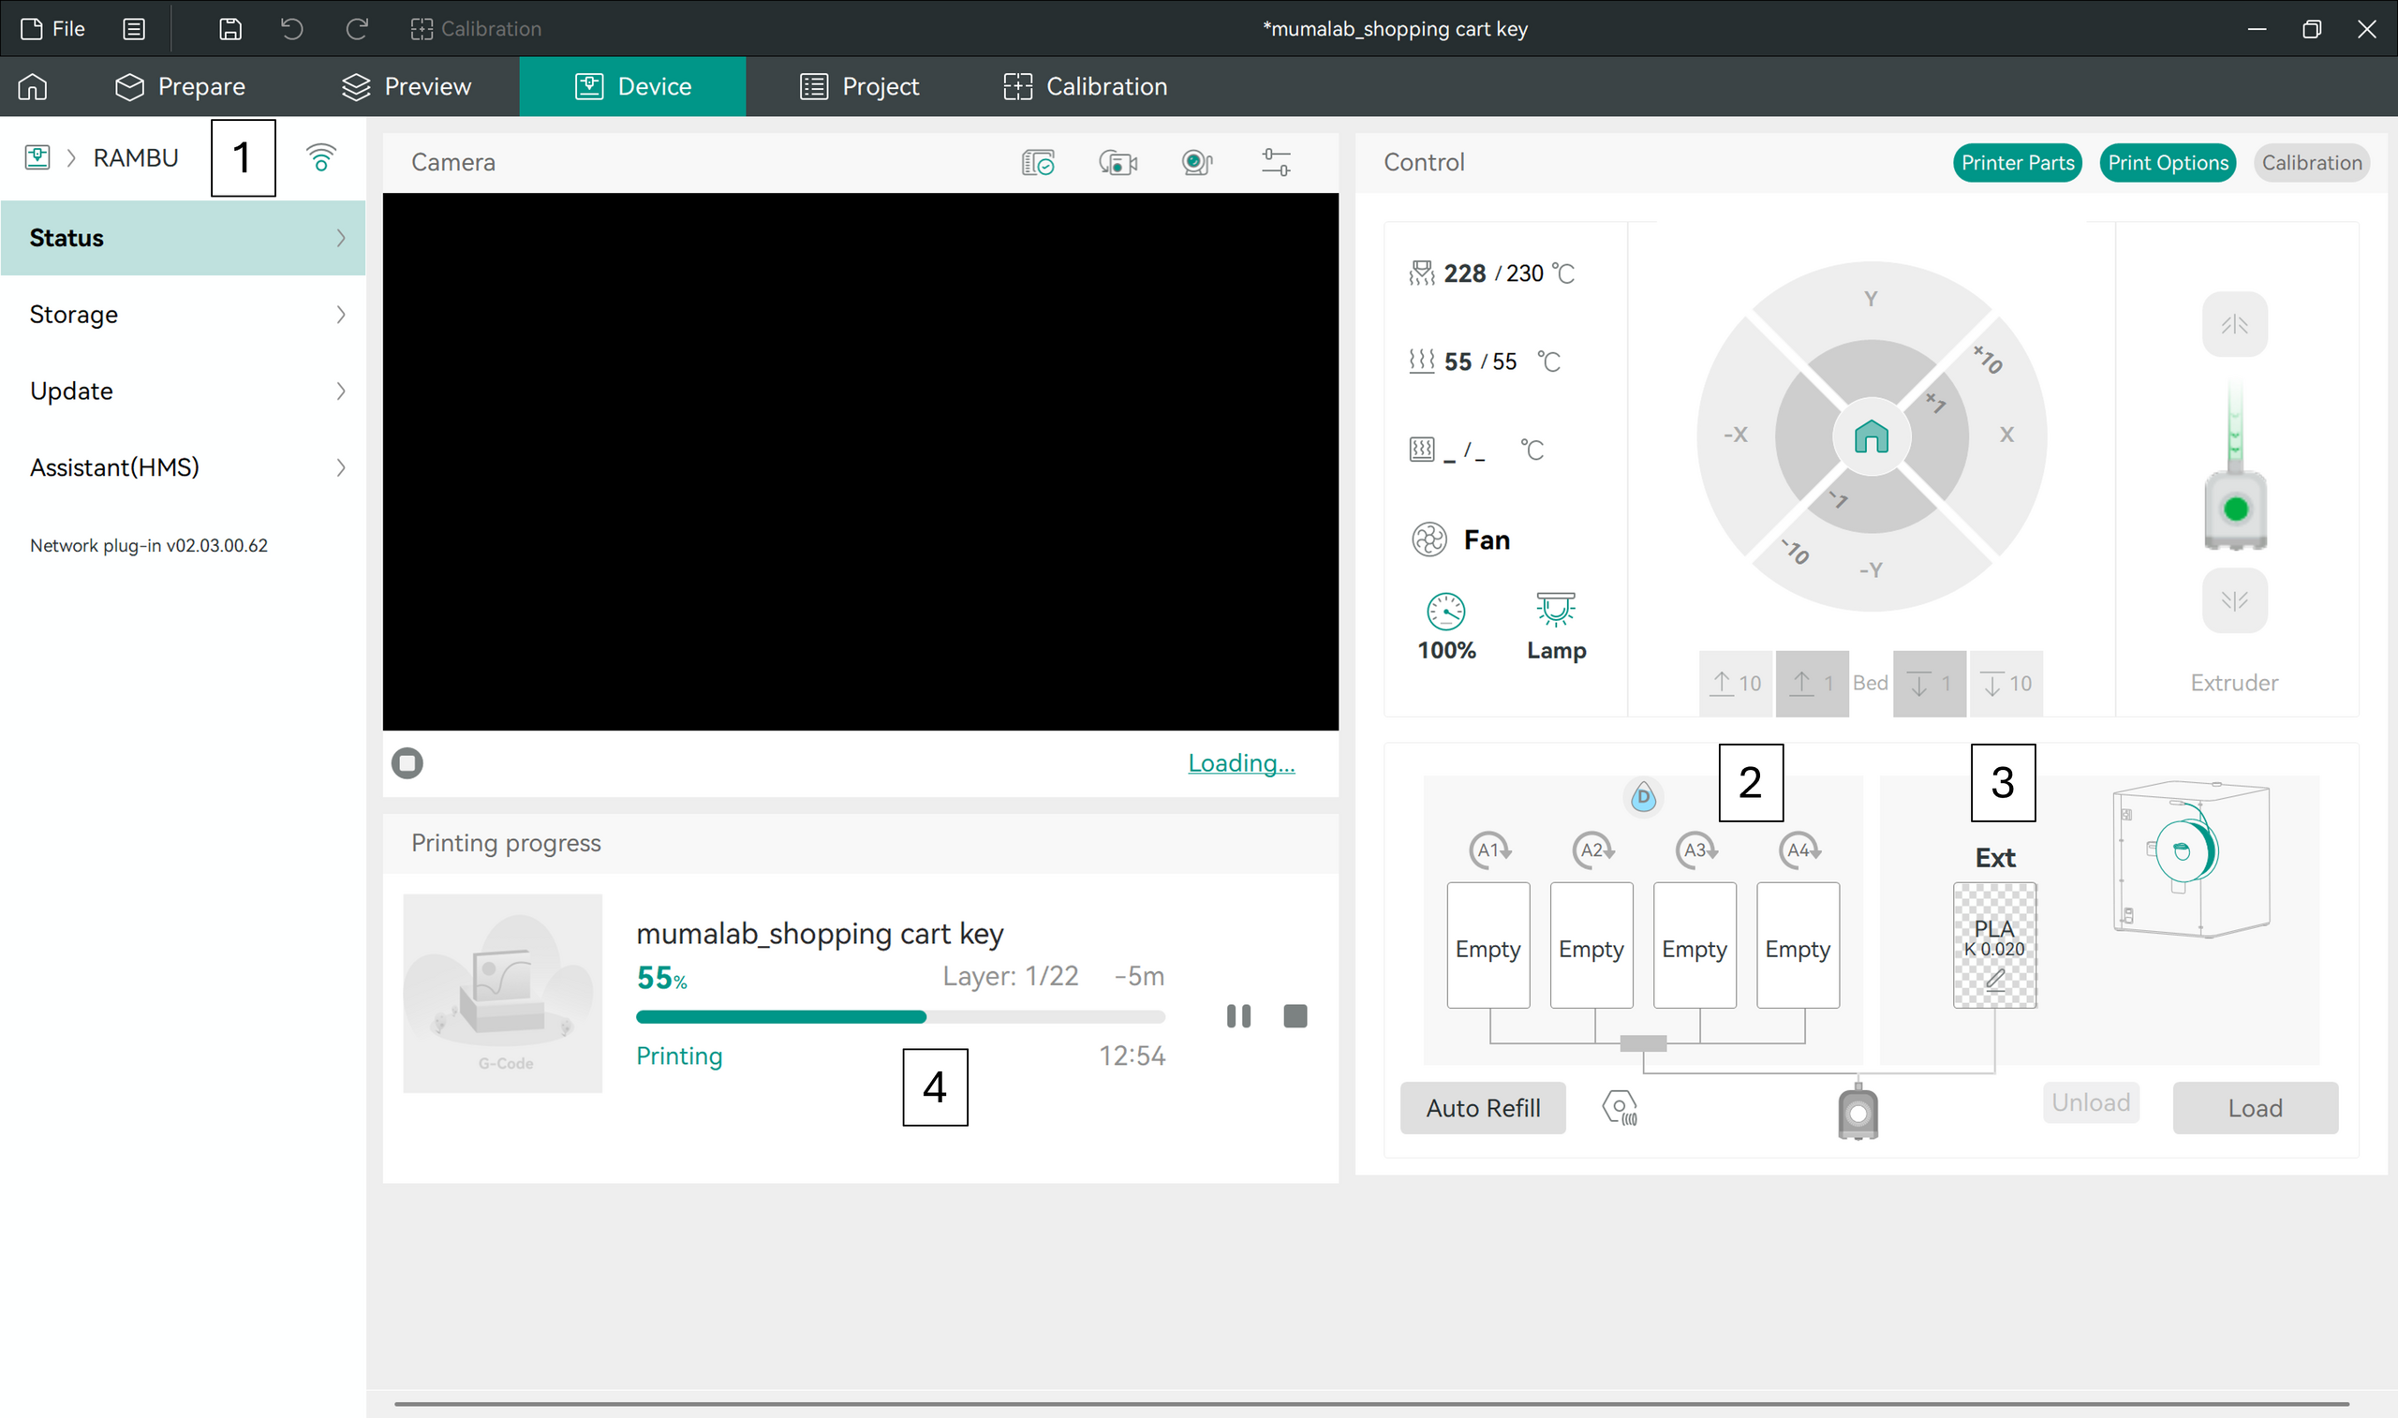Toggle the chamber Lamp
Viewport: 2398px width, 1418px height.
(1555, 626)
